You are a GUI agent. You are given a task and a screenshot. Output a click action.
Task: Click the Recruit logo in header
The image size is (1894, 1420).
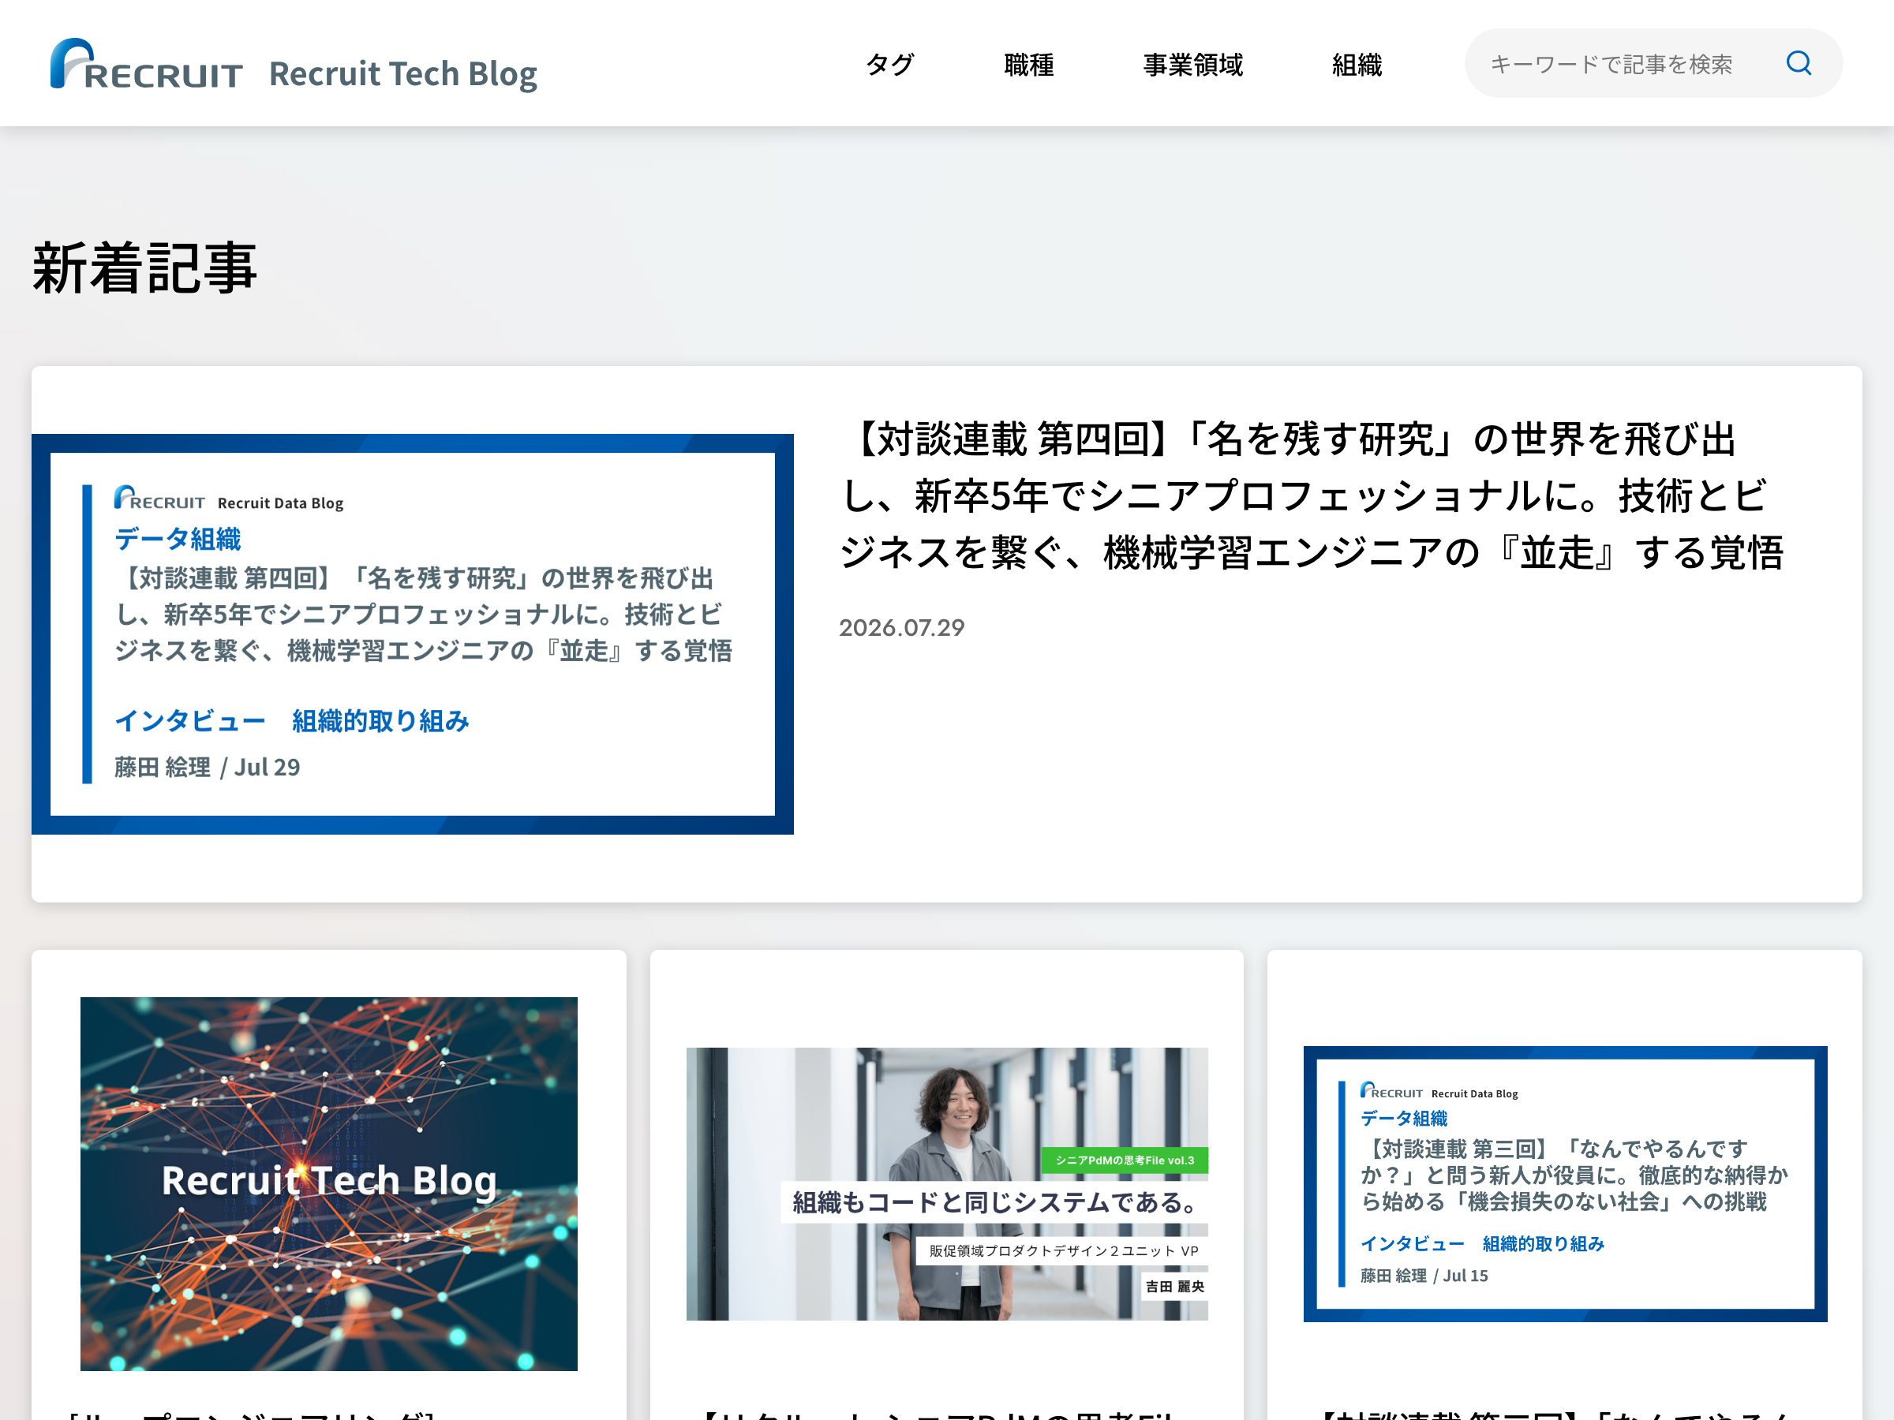(x=147, y=64)
